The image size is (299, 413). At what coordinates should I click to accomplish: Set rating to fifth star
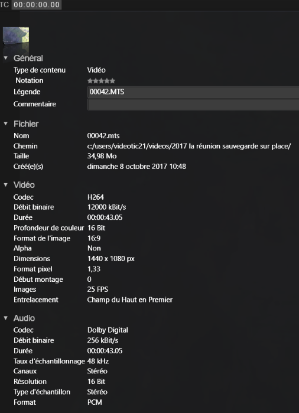coord(112,81)
